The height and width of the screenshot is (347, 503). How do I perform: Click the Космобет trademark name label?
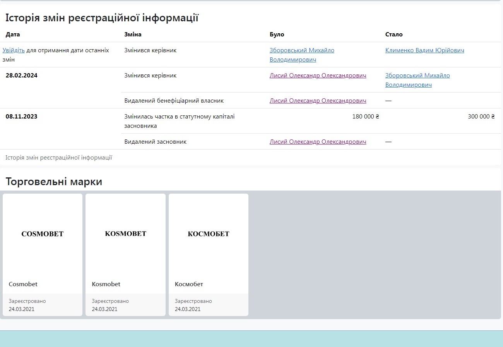tap(189, 284)
